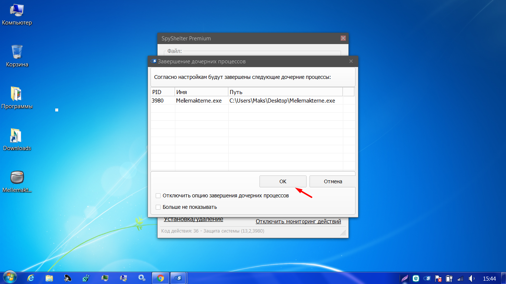Screen dimensions: 506x284
Task: Click the SpyShelter Premium window title
Action: coord(186,38)
